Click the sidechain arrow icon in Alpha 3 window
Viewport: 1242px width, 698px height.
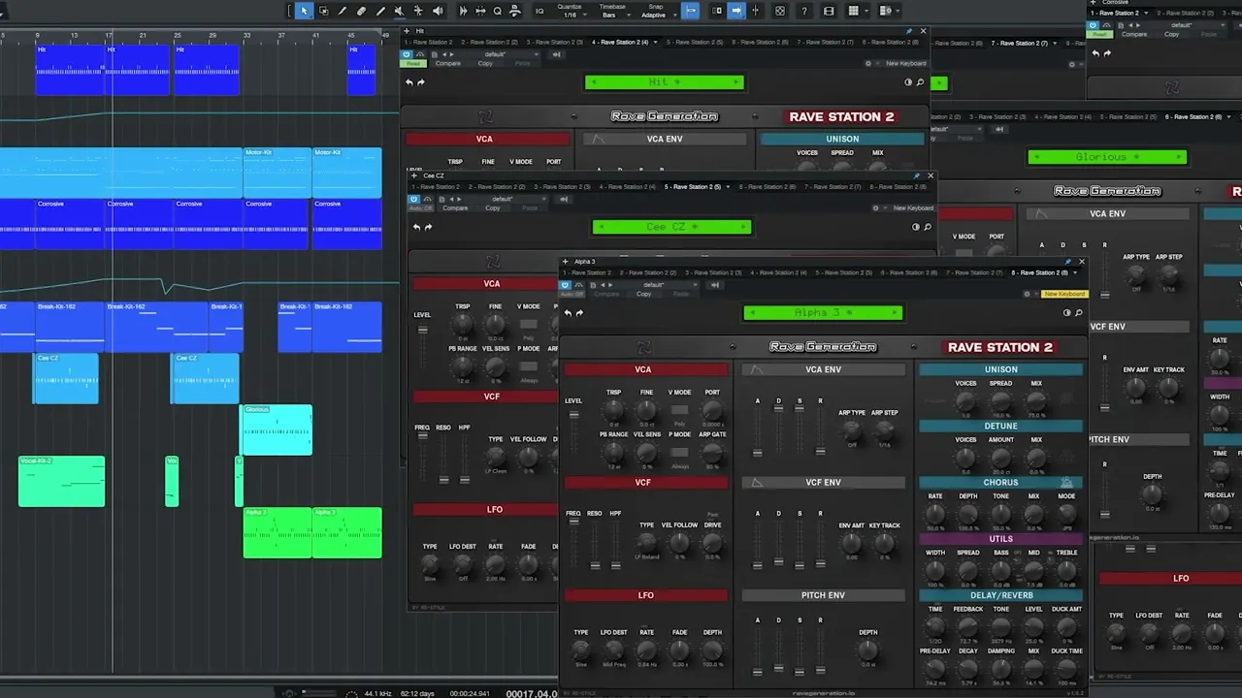click(x=715, y=285)
